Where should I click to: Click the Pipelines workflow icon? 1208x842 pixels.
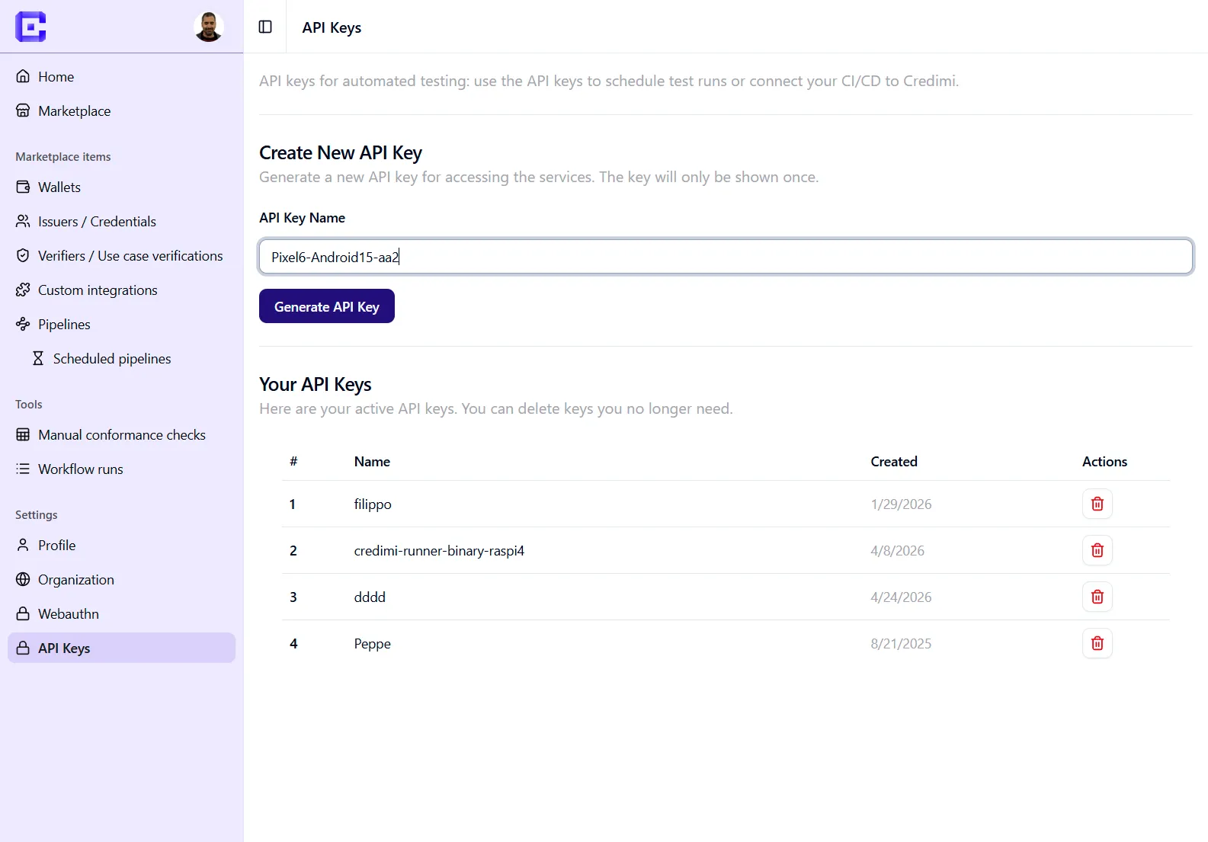(x=23, y=324)
